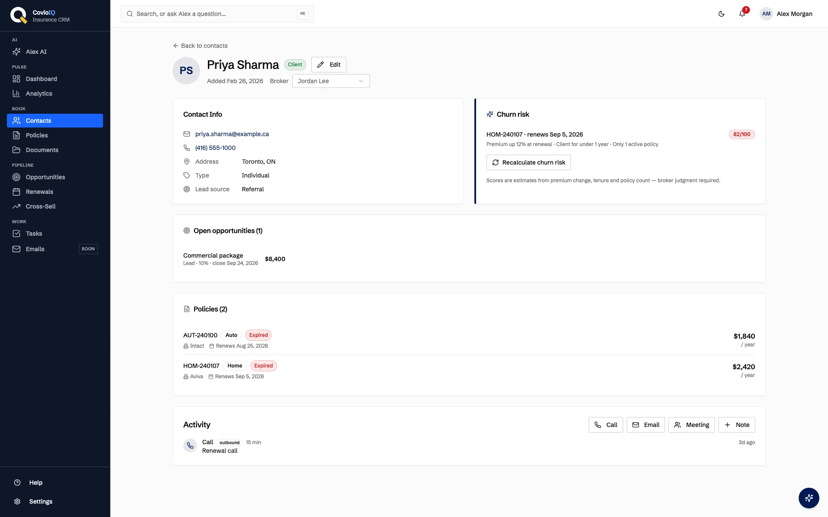The height and width of the screenshot is (517, 828).
Task: Go to Cross-Sell
Action: (x=55, y=206)
